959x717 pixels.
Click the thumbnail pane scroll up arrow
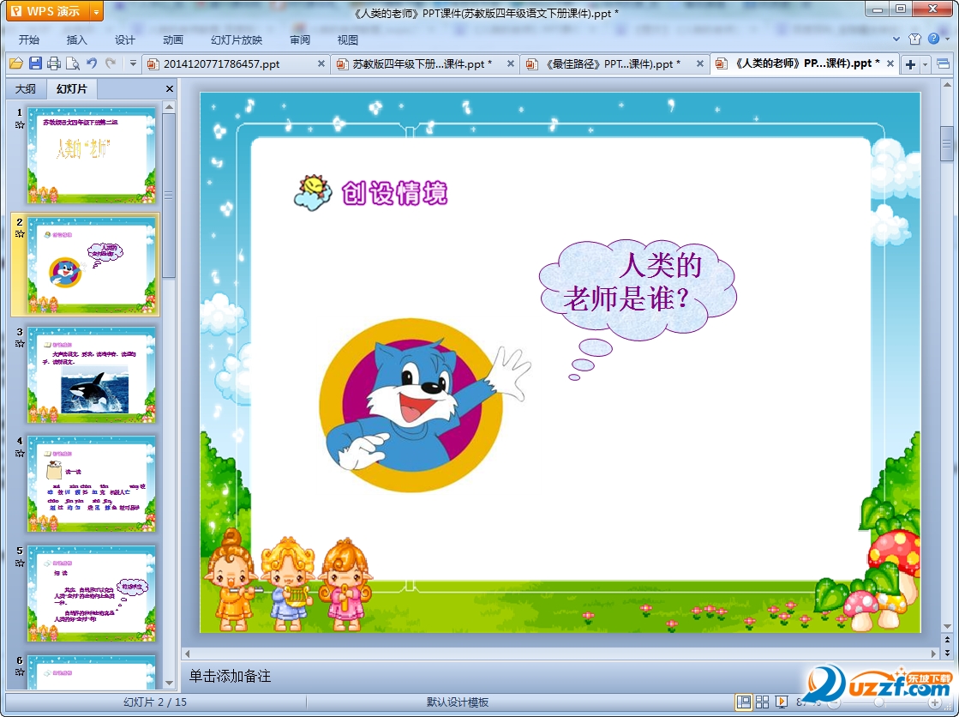point(170,106)
